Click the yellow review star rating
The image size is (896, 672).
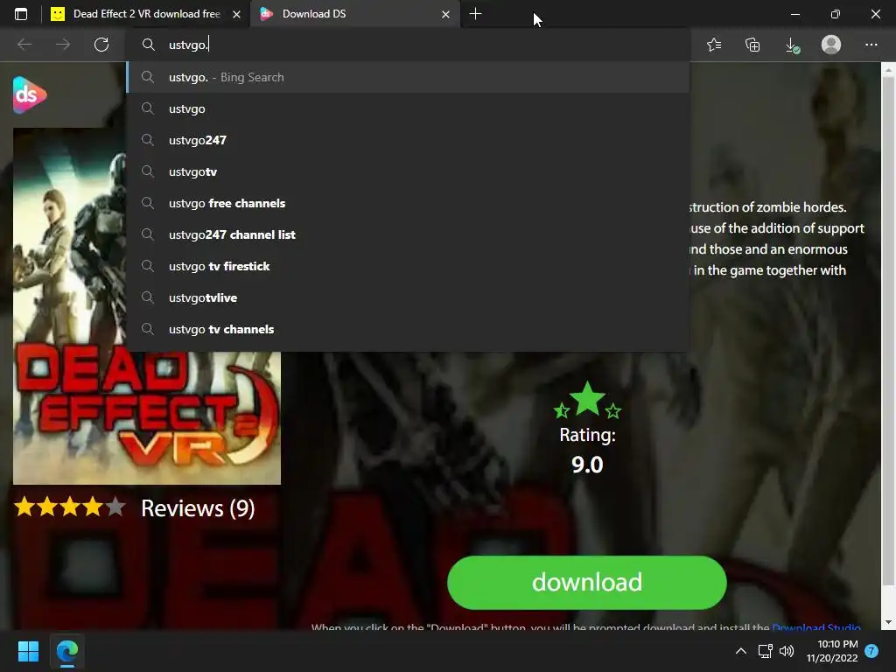click(69, 507)
